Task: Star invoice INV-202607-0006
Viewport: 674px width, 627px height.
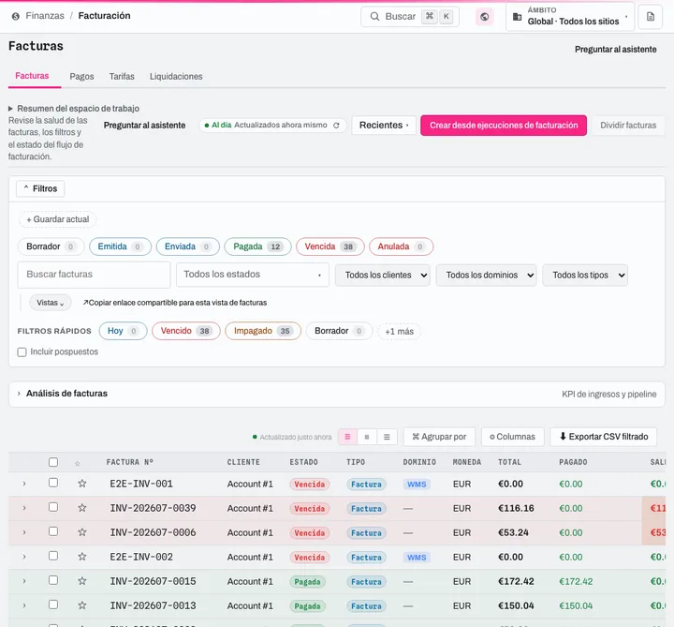Action: (x=82, y=532)
